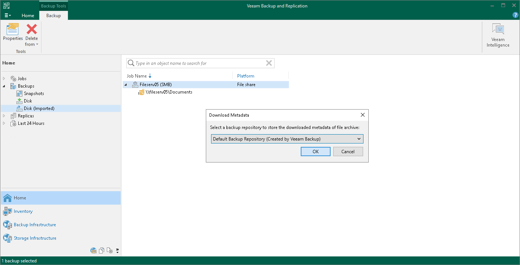Expand the Jobs tree node
The width and height of the screenshot is (520, 265).
4,78
